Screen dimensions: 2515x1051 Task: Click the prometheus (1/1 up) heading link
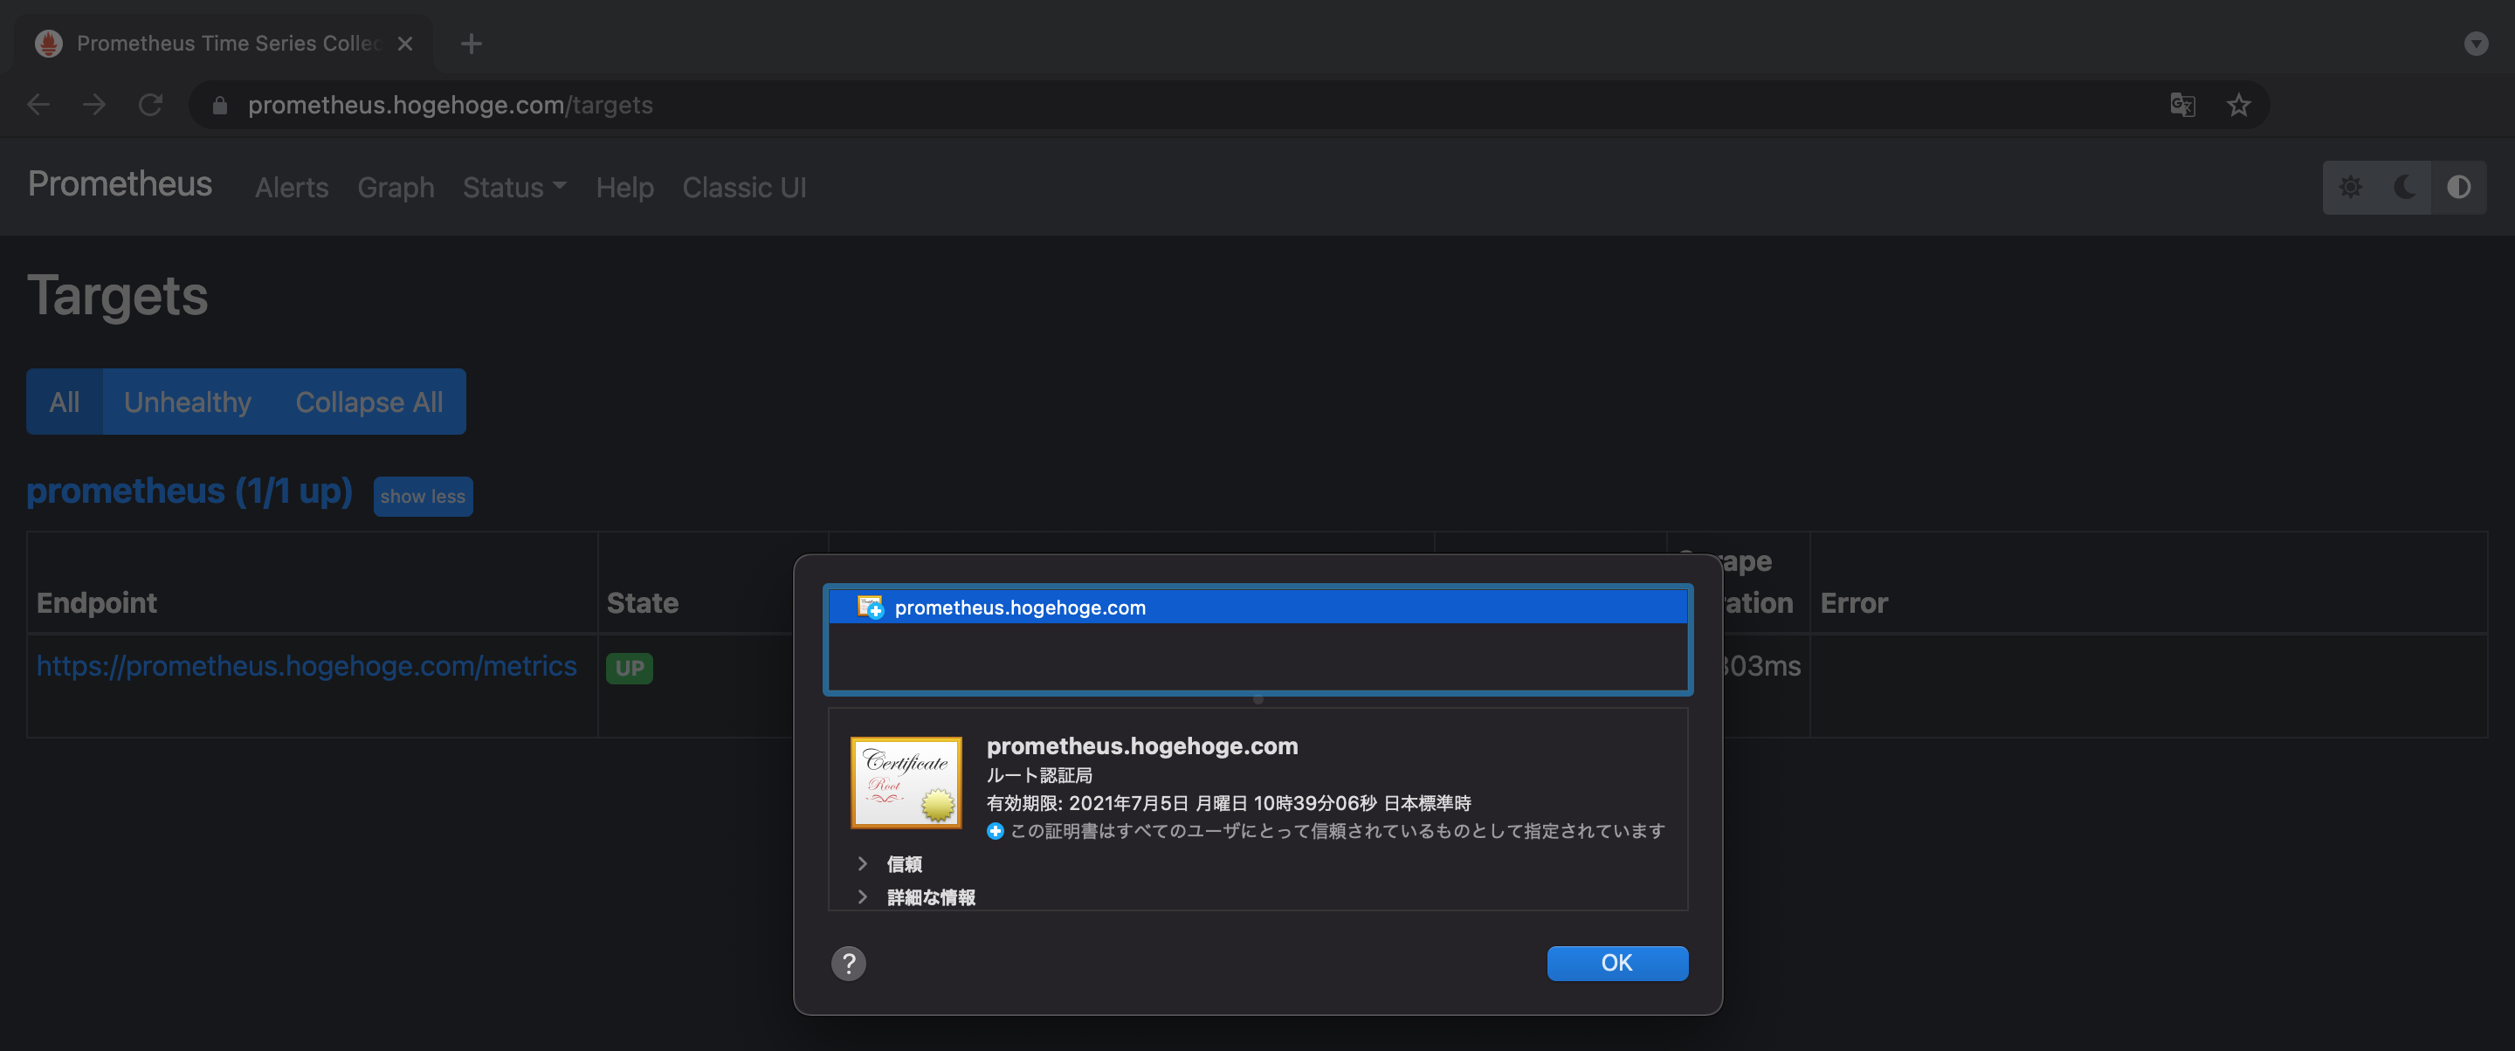click(189, 491)
